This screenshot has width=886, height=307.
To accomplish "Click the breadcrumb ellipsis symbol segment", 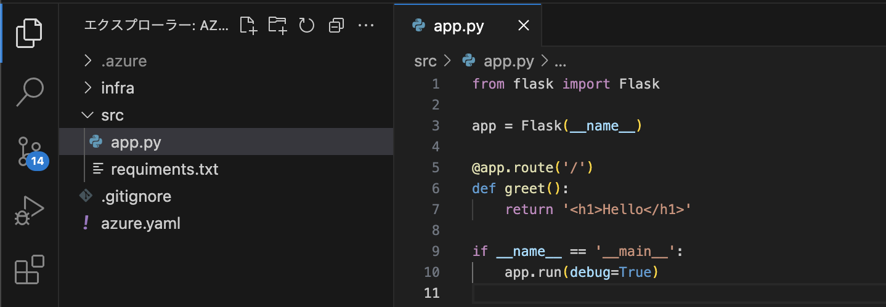I will tap(560, 62).
